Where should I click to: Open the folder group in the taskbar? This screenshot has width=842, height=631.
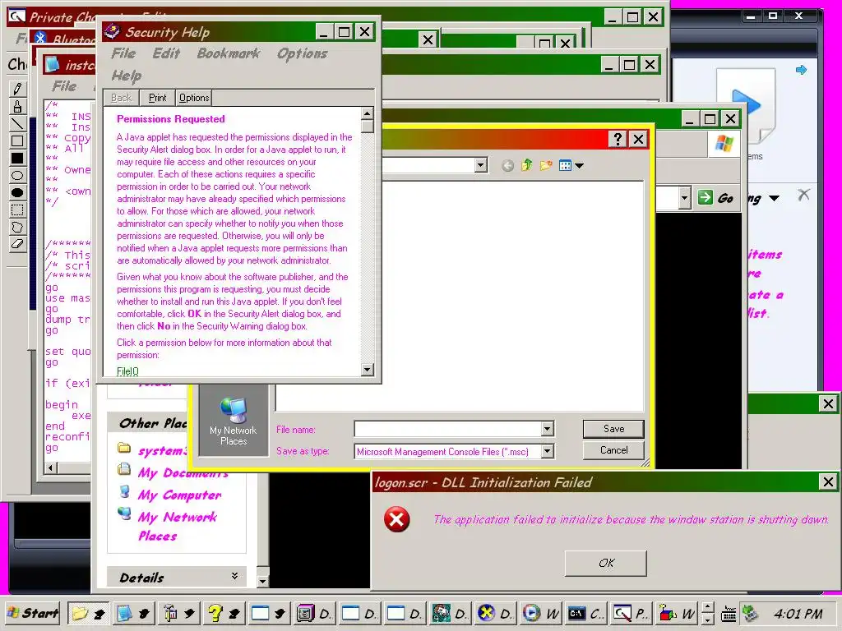(x=89, y=613)
